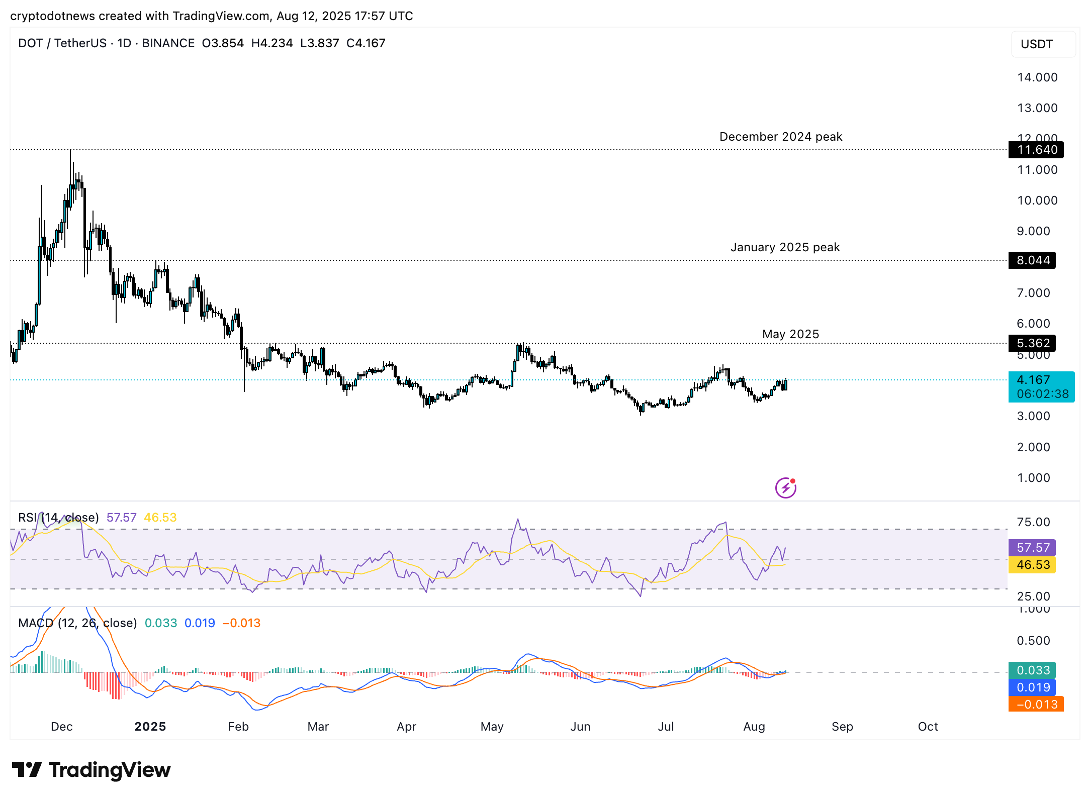
Task: Click the 5.362 price level tag
Action: (1032, 343)
